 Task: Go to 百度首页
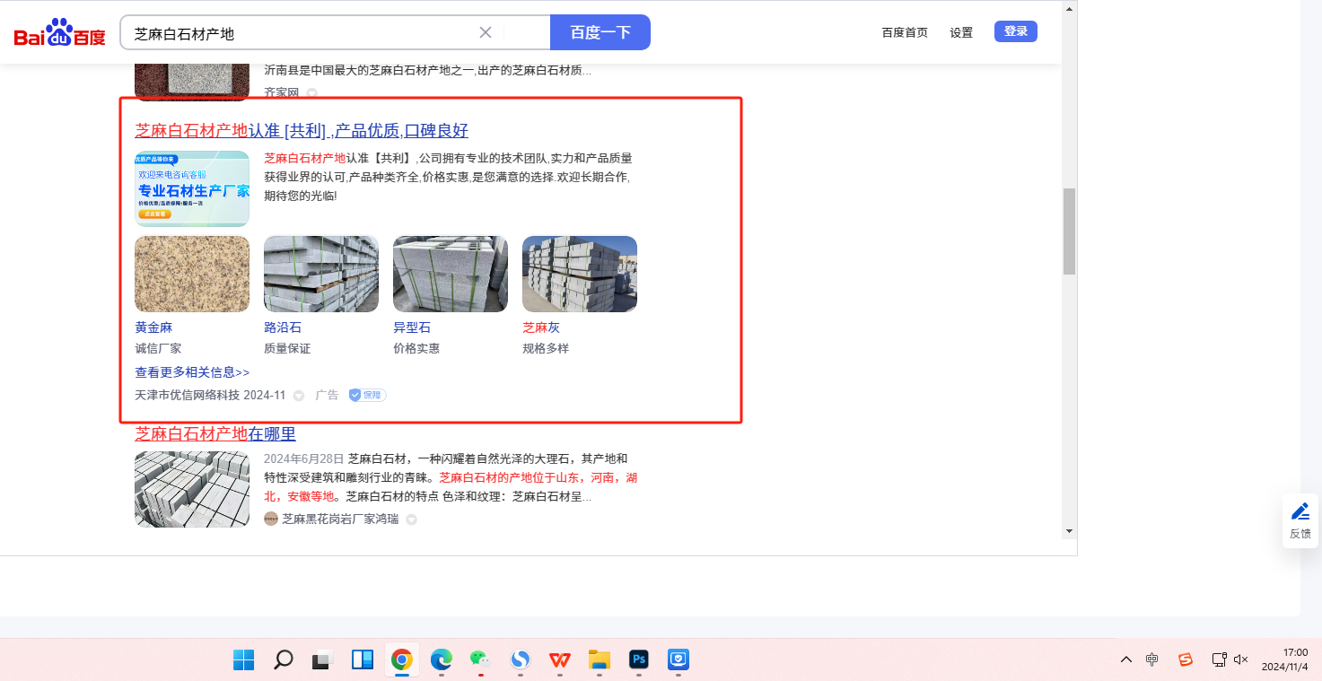click(x=905, y=32)
